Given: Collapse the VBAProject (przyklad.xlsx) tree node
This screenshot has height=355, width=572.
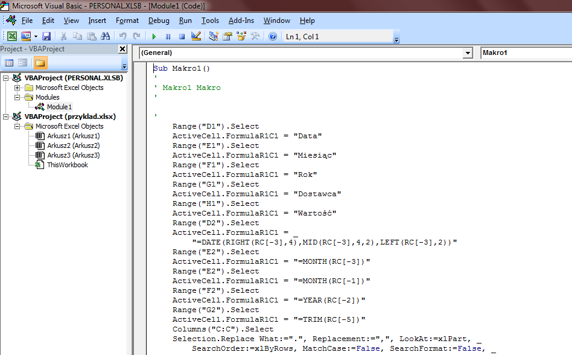Looking at the screenshot, I should tap(6, 117).
